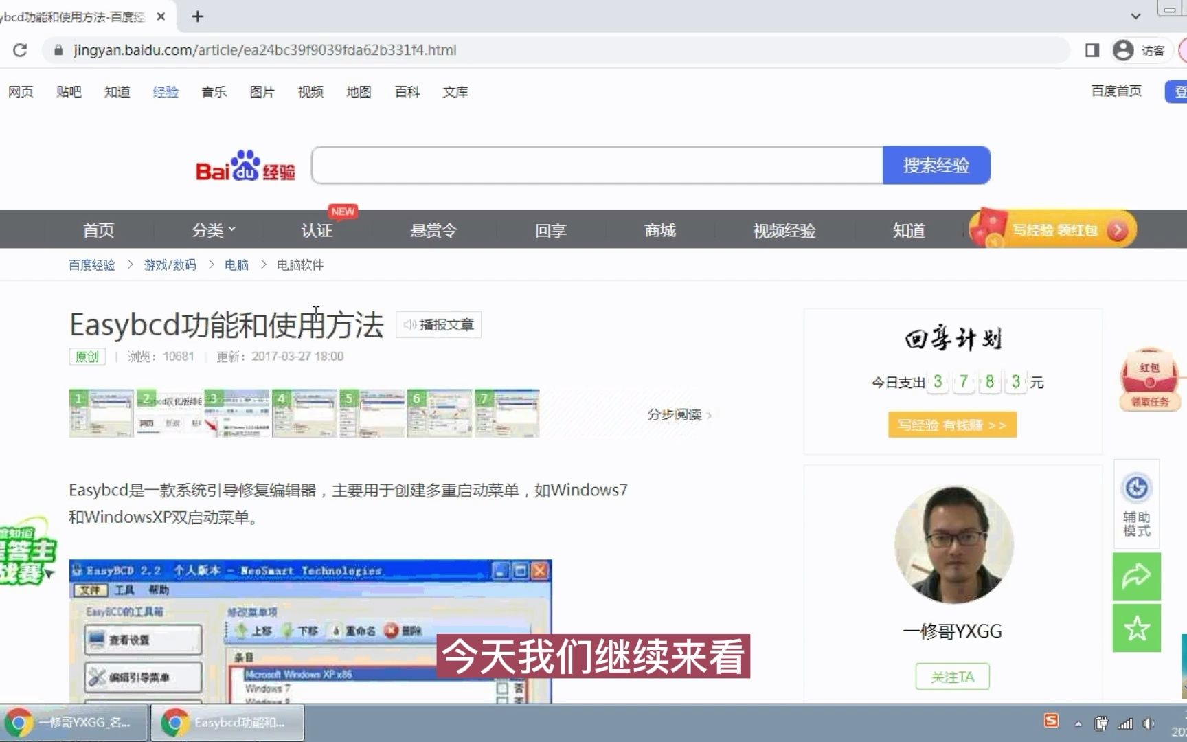The image size is (1187, 742).
Task: Open step 3 thumbnail
Action: (x=237, y=414)
